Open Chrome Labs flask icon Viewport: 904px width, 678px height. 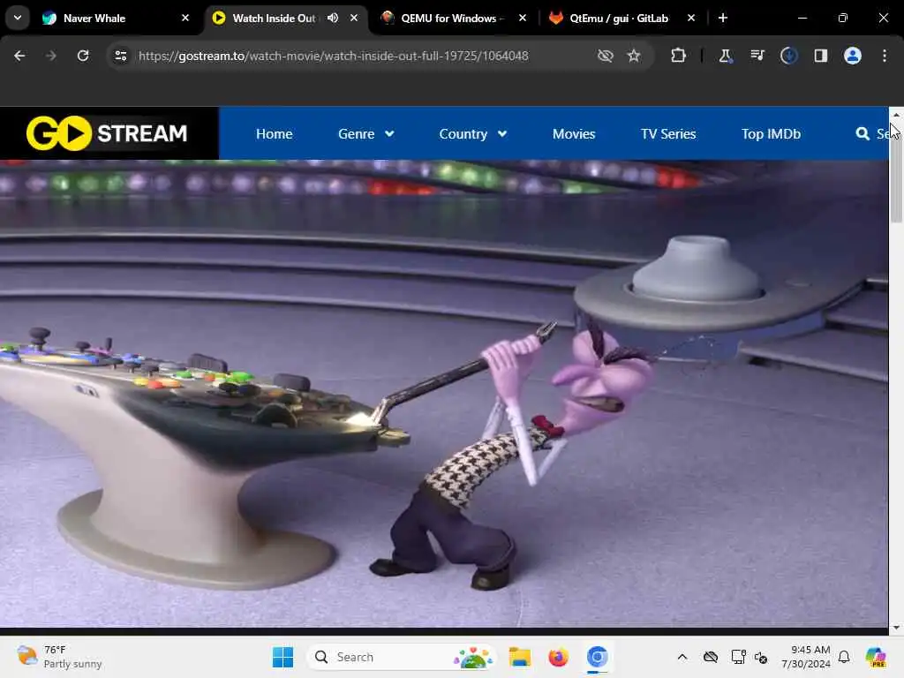tap(726, 56)
